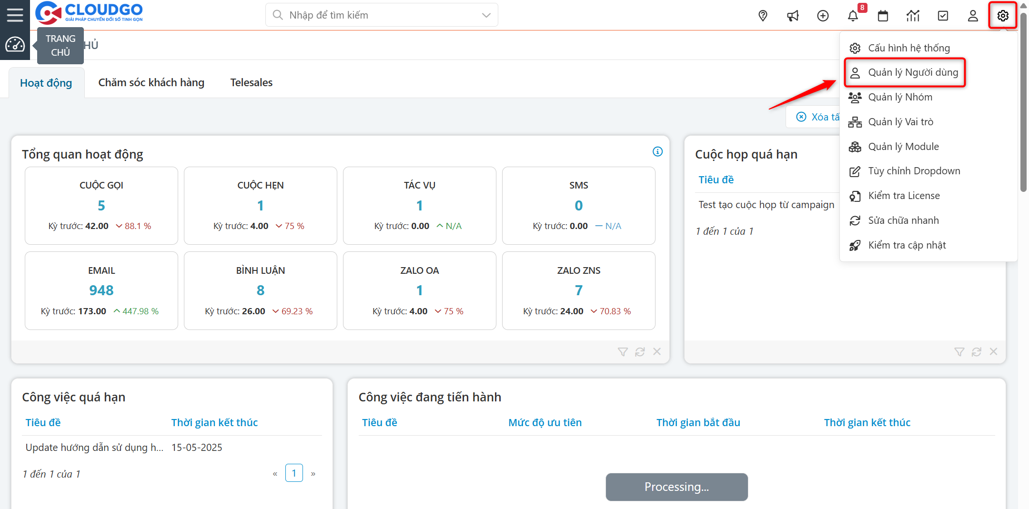
Task: Select Quản lý Người dùng from menu
Action: coord(912,72)
